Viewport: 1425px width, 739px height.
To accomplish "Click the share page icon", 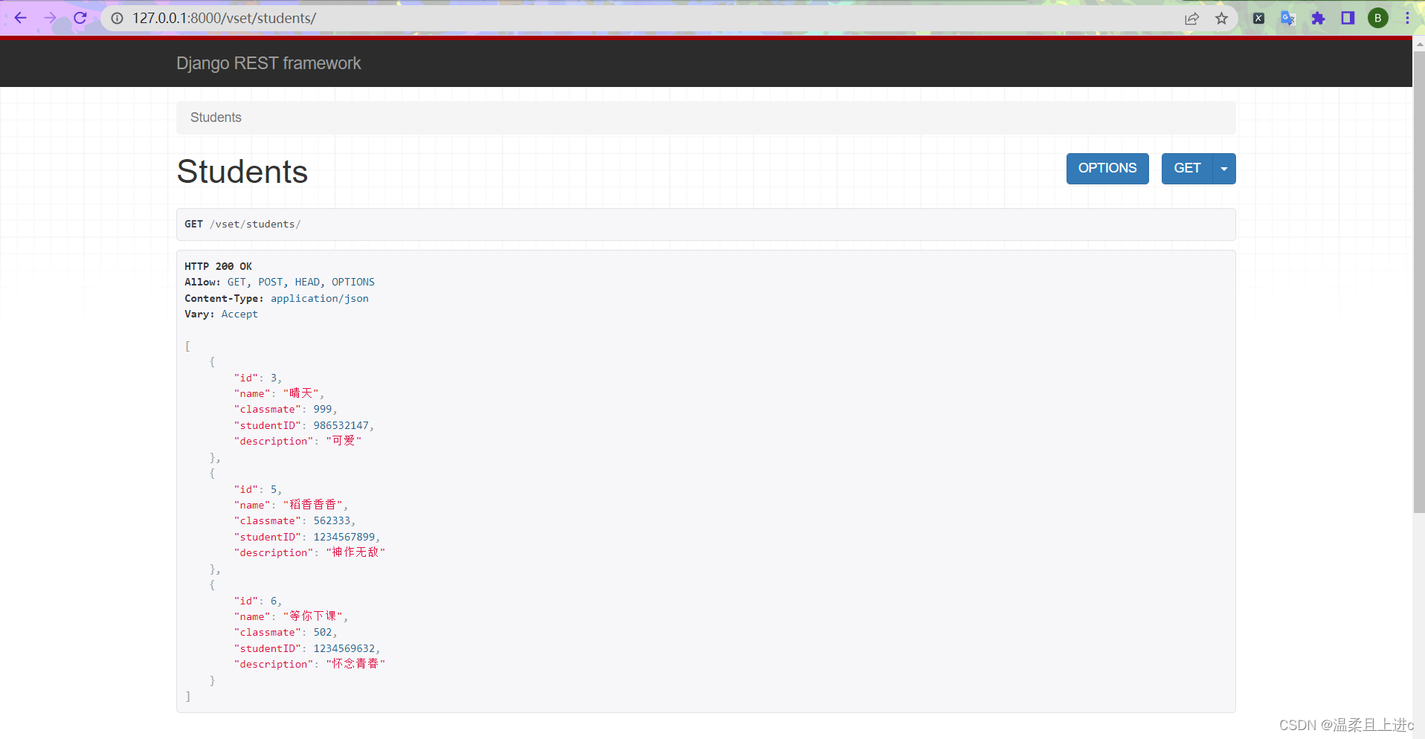I will coord(1191,19).
